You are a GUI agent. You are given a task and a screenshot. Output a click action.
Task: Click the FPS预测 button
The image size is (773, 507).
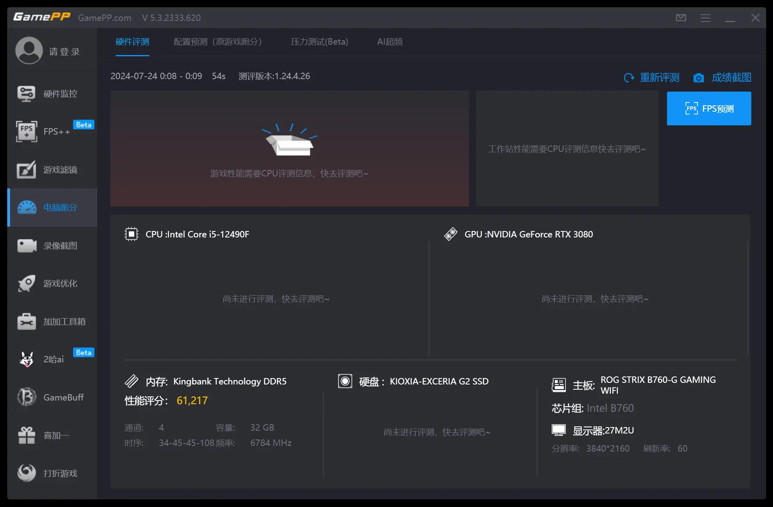pyautogui.click(x=709, y=108)
